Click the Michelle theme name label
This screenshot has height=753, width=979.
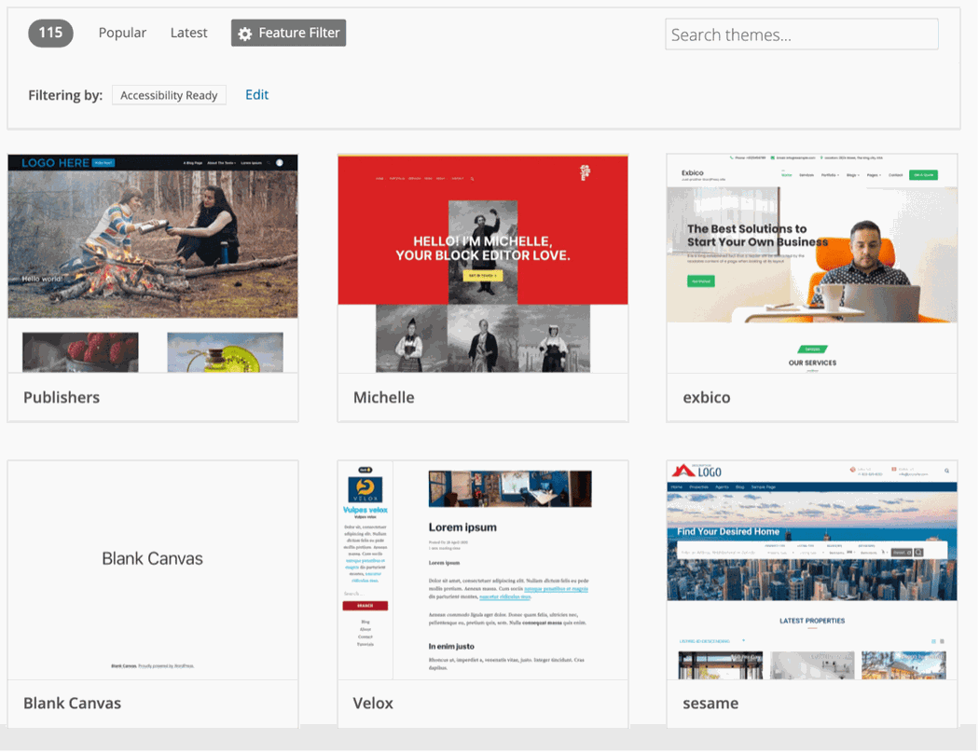383,397
